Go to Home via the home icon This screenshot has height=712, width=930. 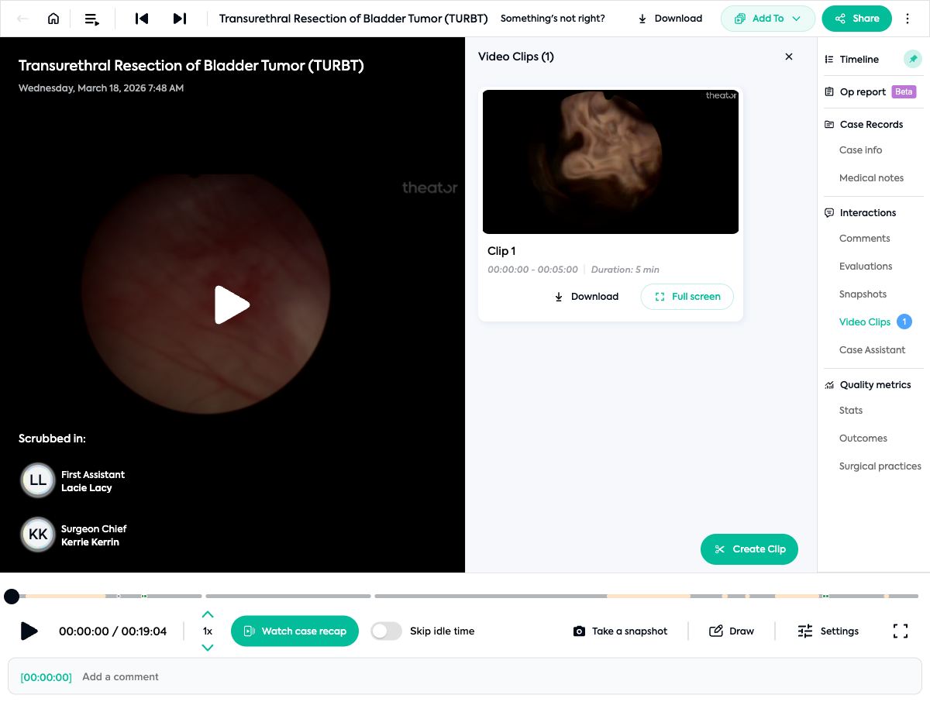(52, 18)
